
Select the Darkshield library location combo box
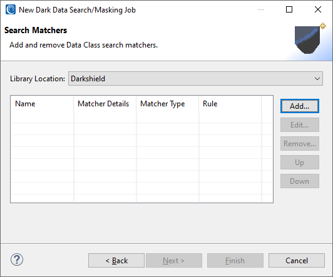[195, 79]
